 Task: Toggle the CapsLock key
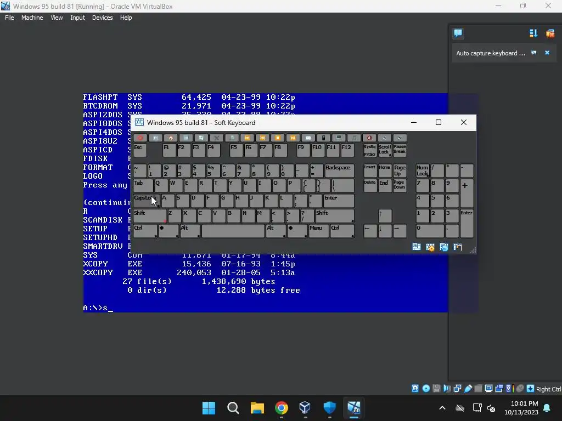(x=147, y=201)
